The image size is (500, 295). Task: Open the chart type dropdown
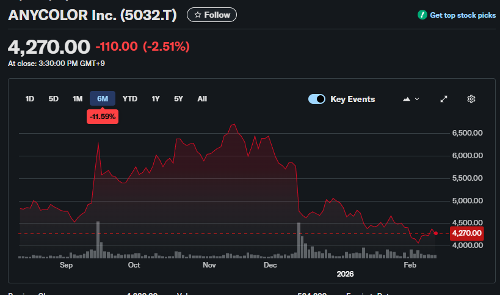tap(411, 99)
